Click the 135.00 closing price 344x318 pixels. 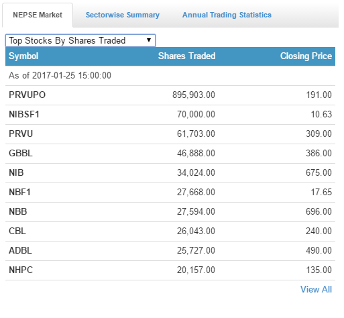pyautogui.click(x=319, y=270)
